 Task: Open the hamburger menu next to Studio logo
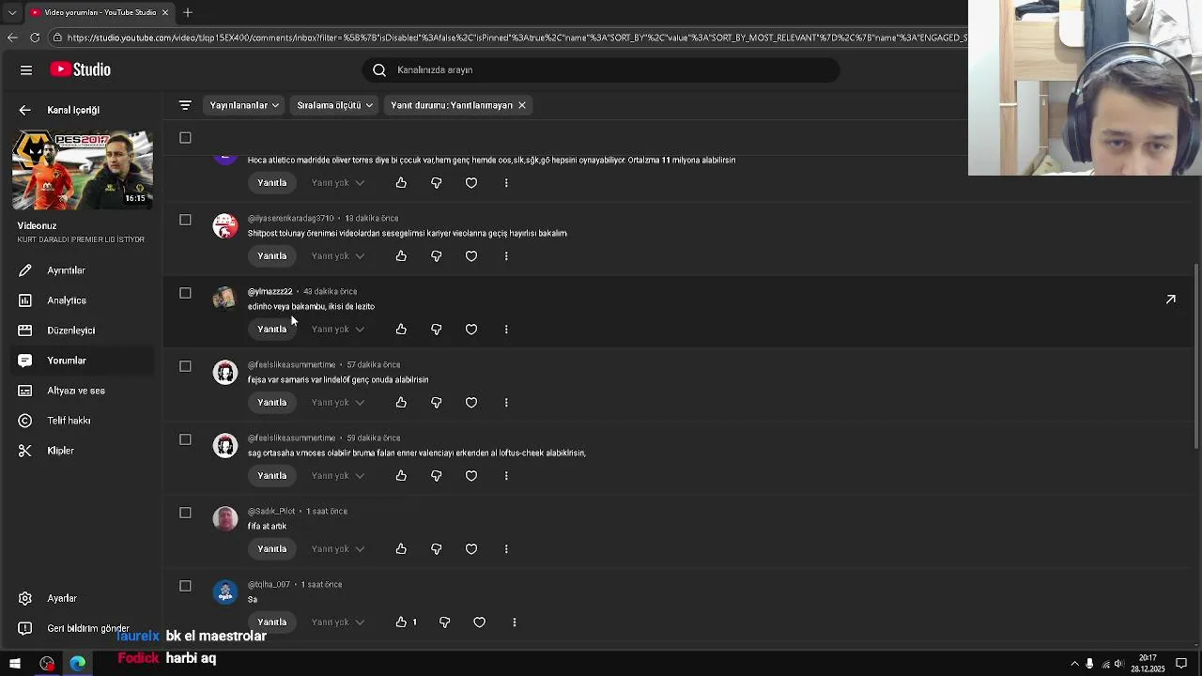[26, 69]
